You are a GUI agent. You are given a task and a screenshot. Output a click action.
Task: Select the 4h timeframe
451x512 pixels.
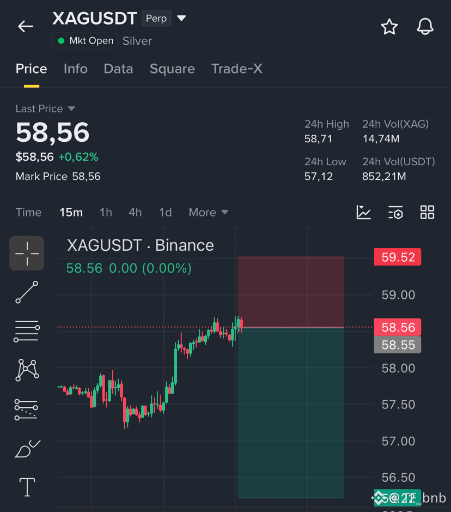point(135,213)
